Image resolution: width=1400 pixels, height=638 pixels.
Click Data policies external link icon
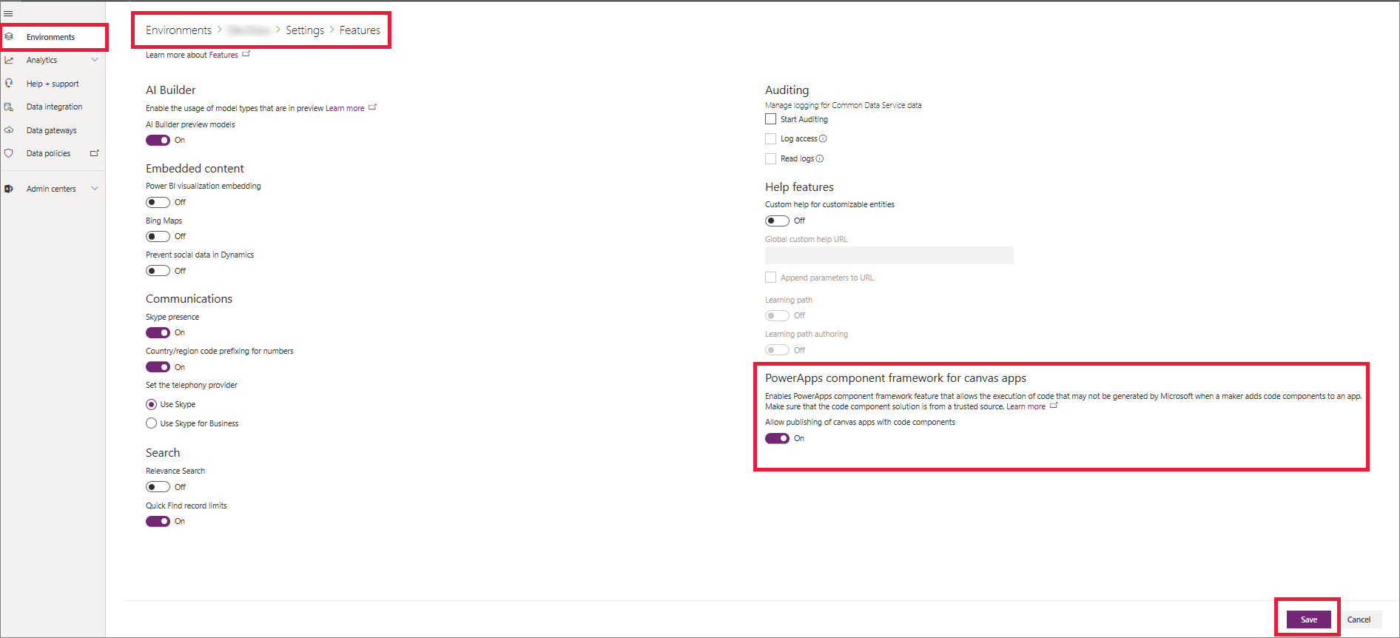[94, 153]
